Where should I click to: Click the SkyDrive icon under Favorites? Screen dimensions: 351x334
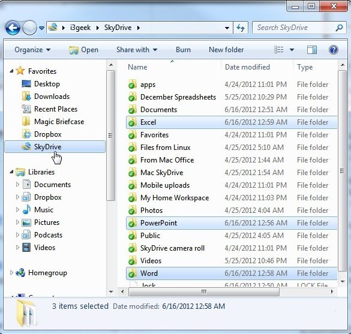pos(26,146)
